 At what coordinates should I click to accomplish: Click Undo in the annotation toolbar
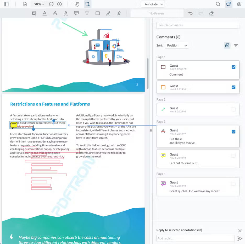coord(190,13)
